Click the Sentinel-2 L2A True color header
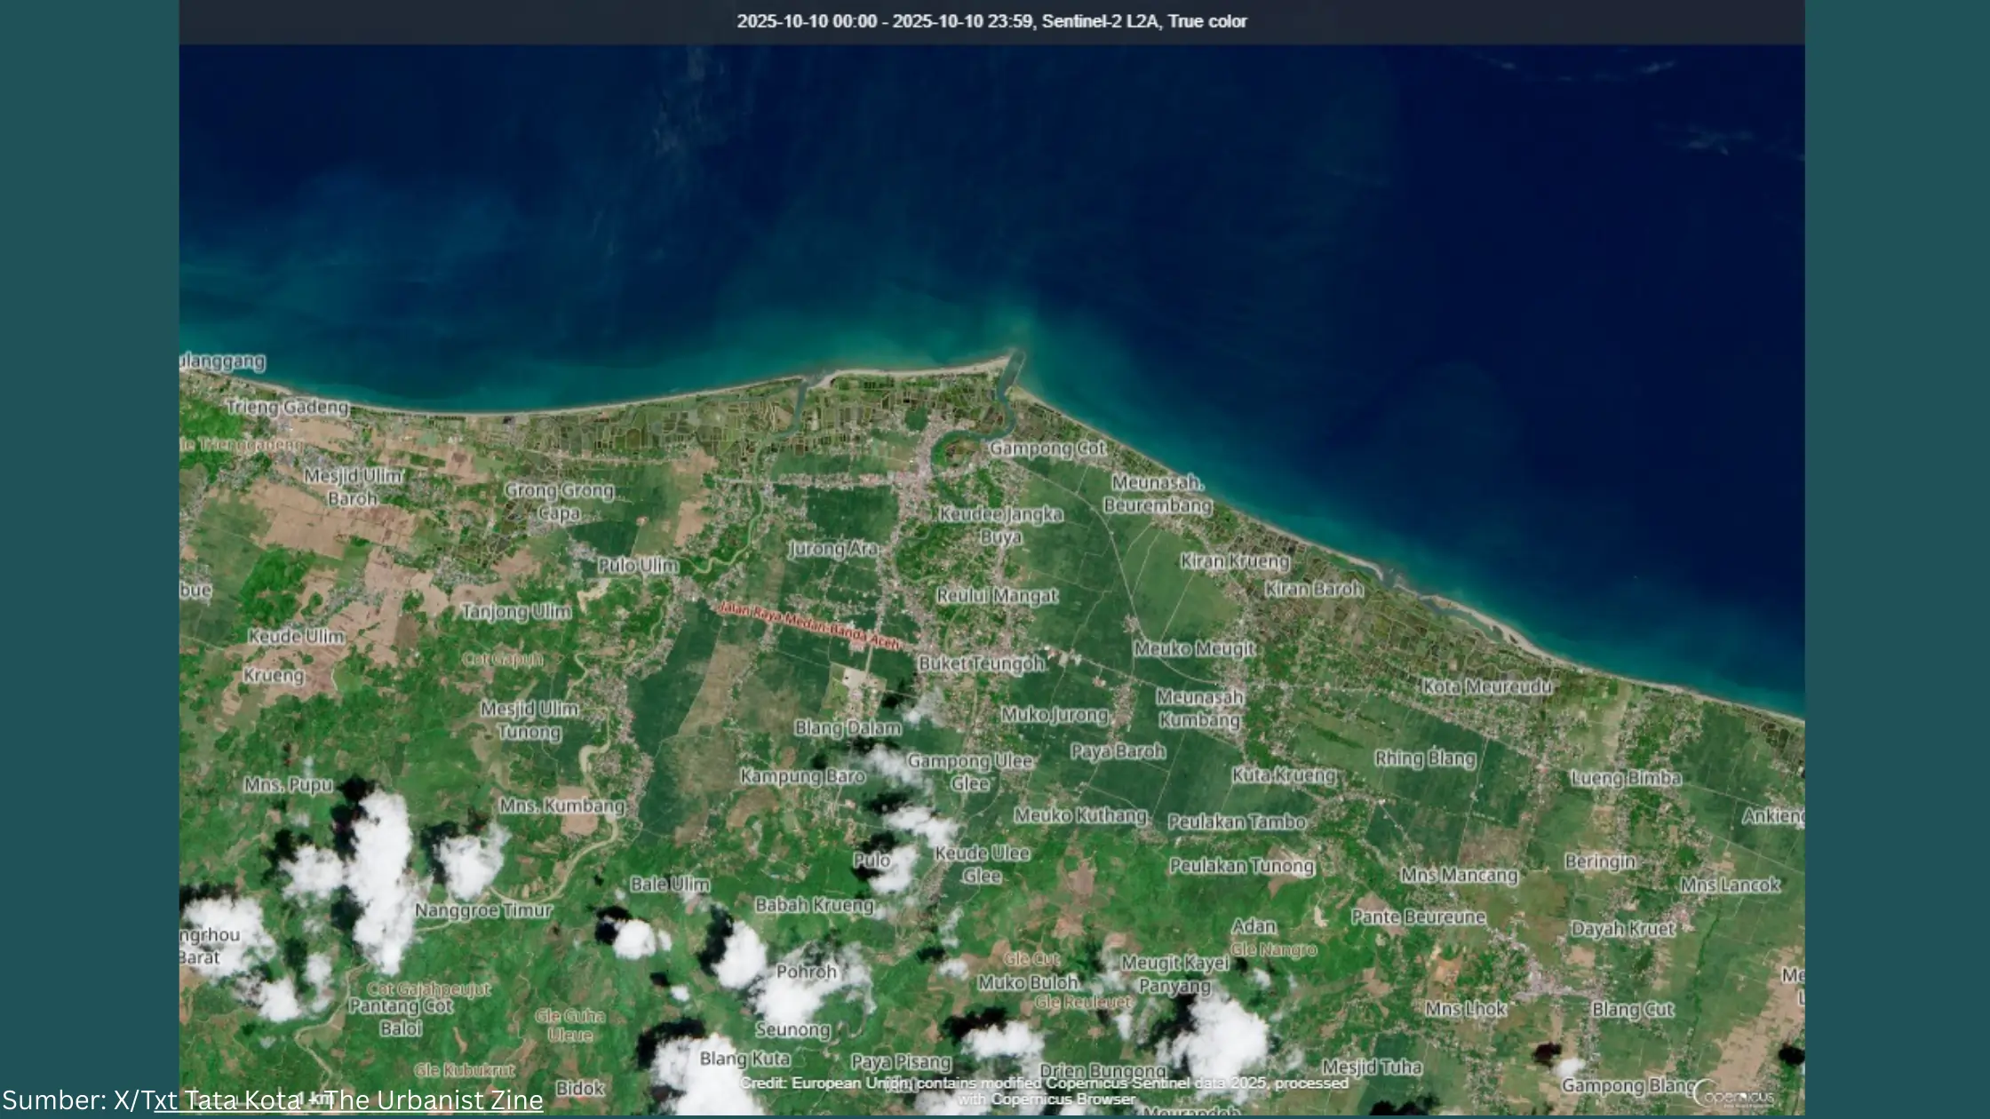Image resolution: width=1990 pixels, height=1119 pixels. tap(1146, 21)
